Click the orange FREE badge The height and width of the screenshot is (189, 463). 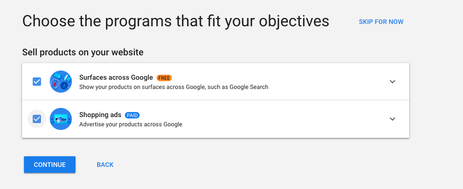pos(164,78)
